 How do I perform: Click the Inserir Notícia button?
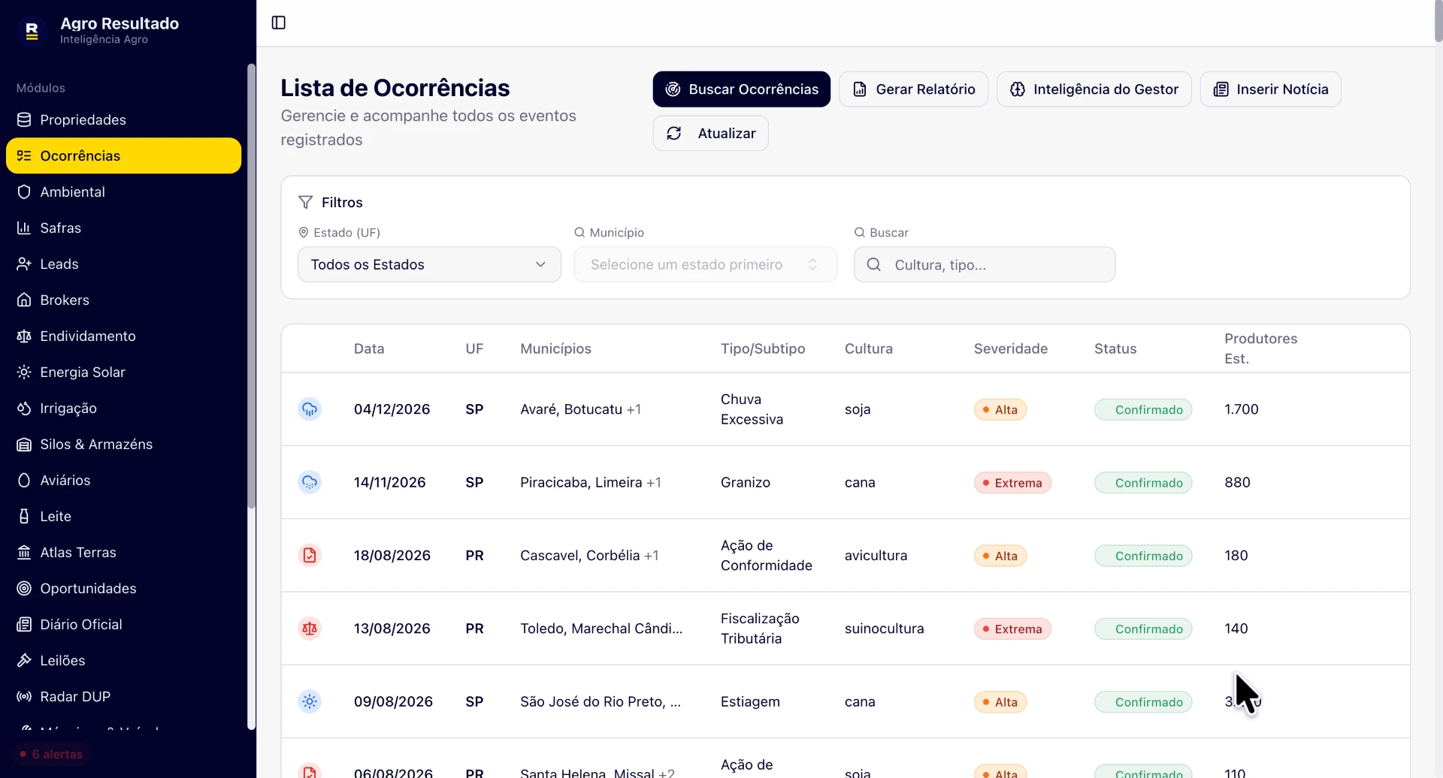(1270, 89)
